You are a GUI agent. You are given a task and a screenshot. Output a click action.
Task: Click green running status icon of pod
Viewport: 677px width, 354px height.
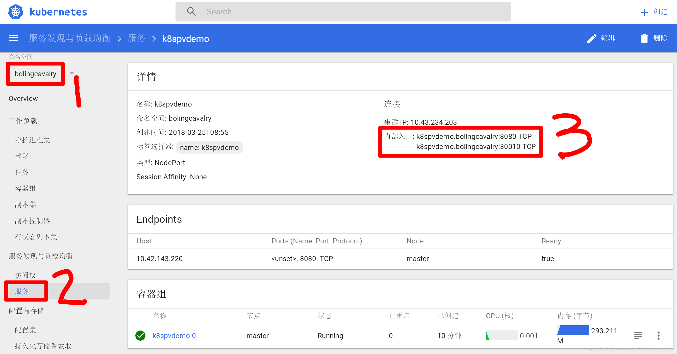[140, 335]
